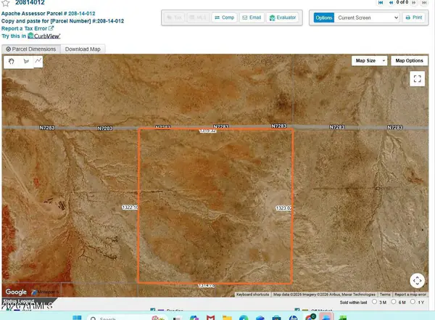Screen dimensions: 435x320
Task: Select the 3 M sold within last radio
Action: tap(374, 302)
